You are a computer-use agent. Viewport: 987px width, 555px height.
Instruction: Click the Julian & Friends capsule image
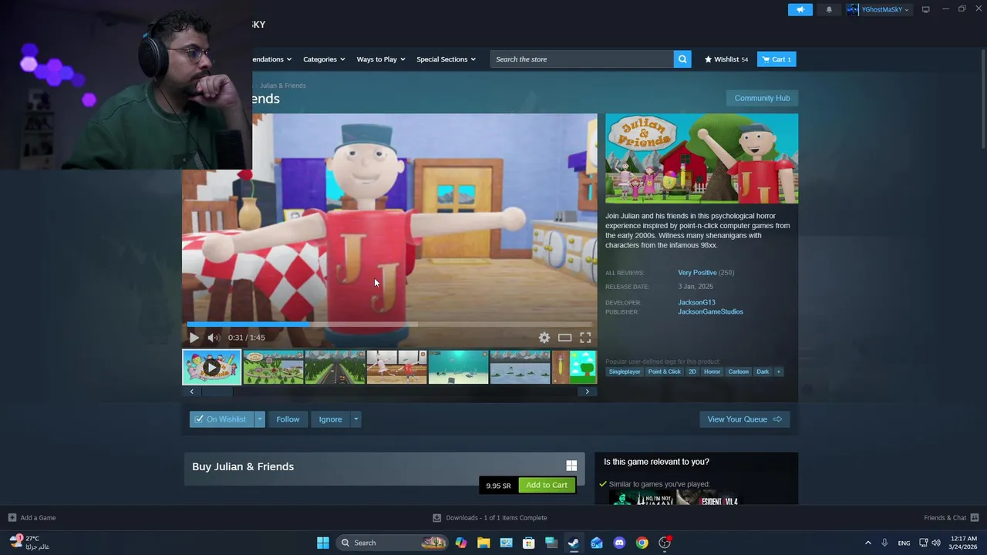point(702,159)
